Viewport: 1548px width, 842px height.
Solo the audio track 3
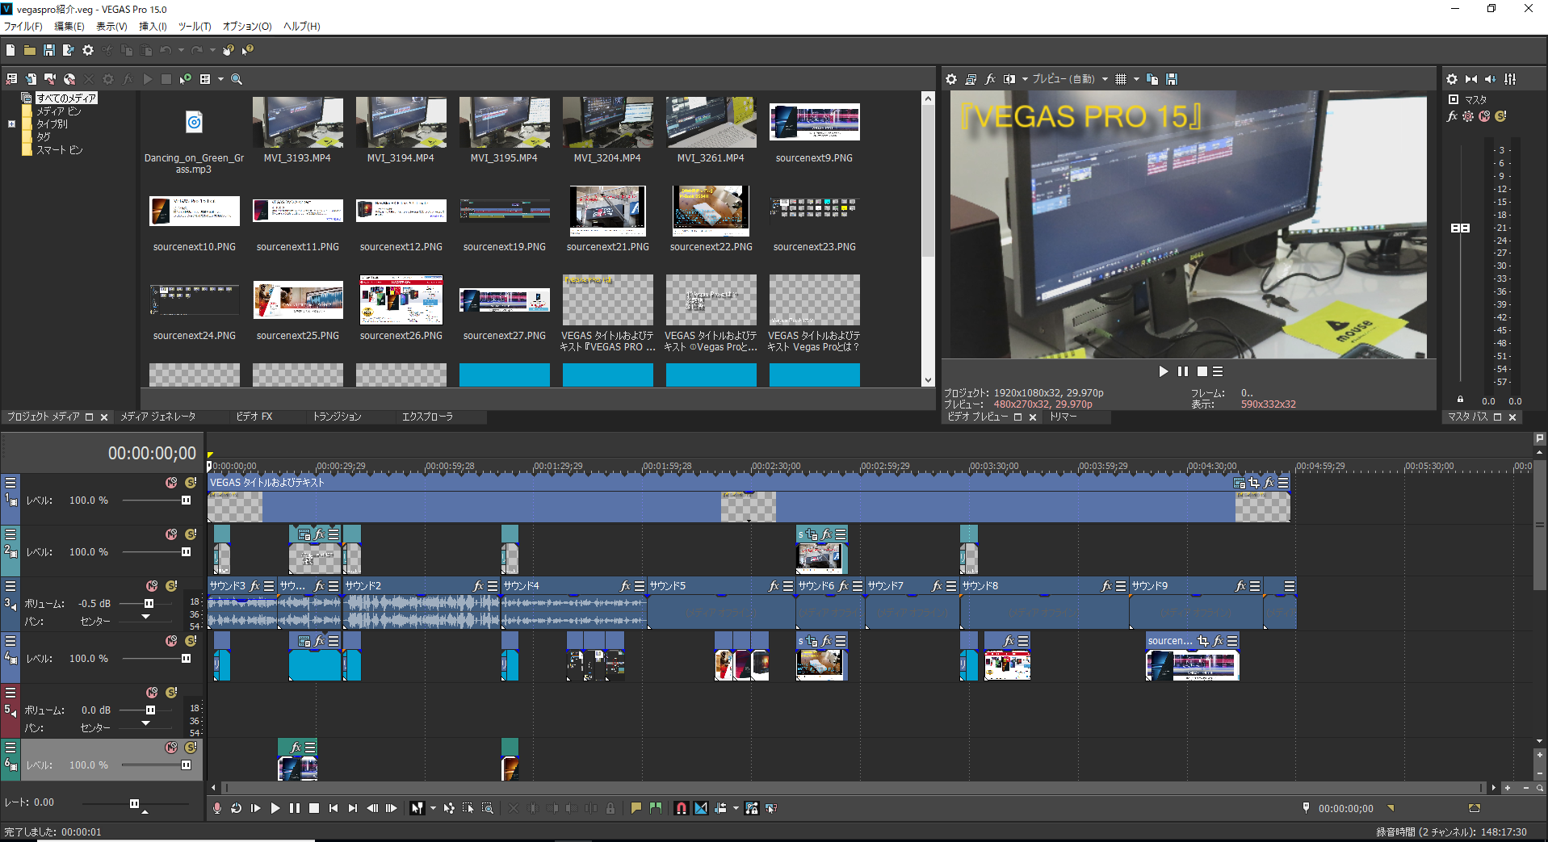pos(171,586)
